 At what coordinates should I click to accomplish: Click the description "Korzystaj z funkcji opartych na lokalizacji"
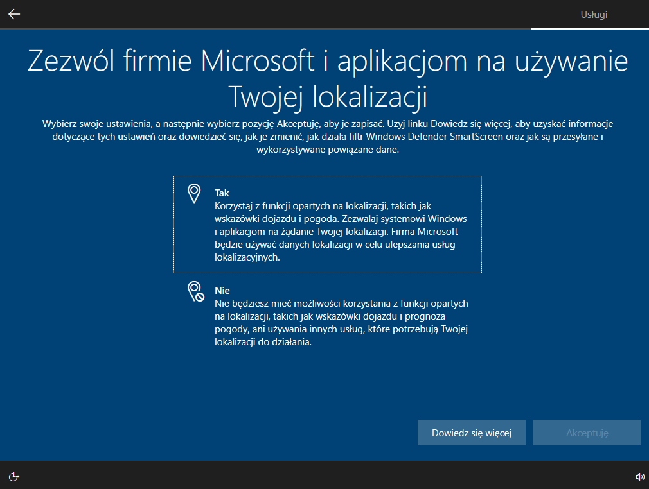[x=341, y=232]
